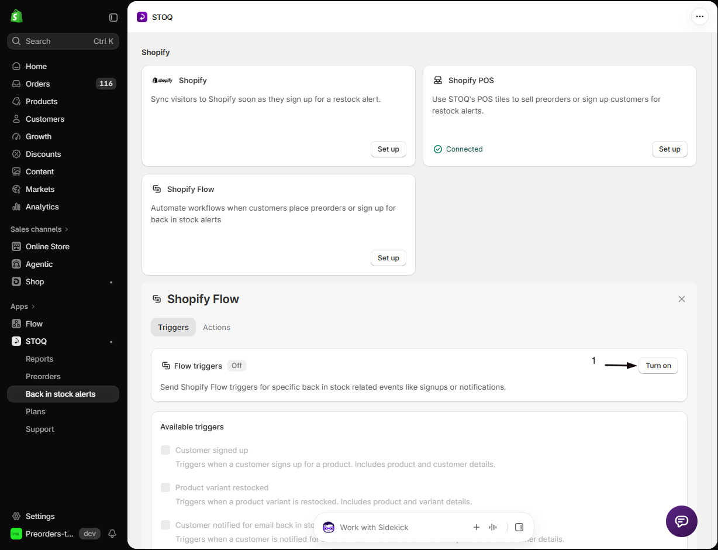The image size is (718, 550).
Task: Click the Connected status on Shopify POS
Action: pos(458,149)
